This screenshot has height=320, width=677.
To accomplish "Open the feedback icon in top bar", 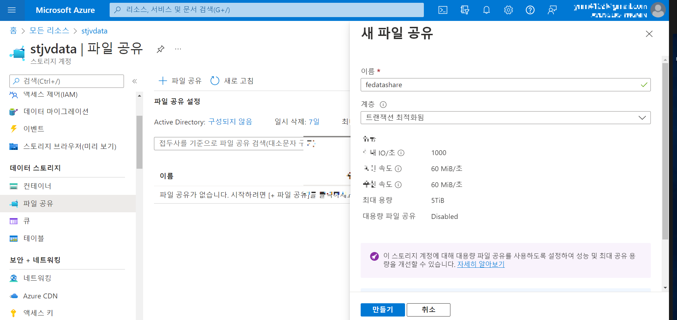I will tap(552, 10).
